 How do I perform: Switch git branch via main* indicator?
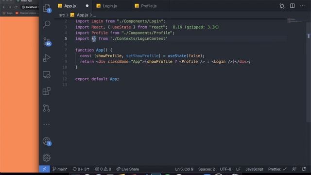pyautogui.click(x=60, y=169)
